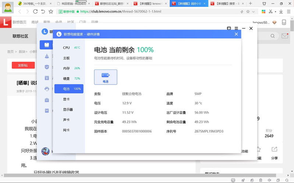The width and height of the screenshot is (294, 183).
Task: Open a new browser tab
Action: pyautogui.click(x=250, y=3)
